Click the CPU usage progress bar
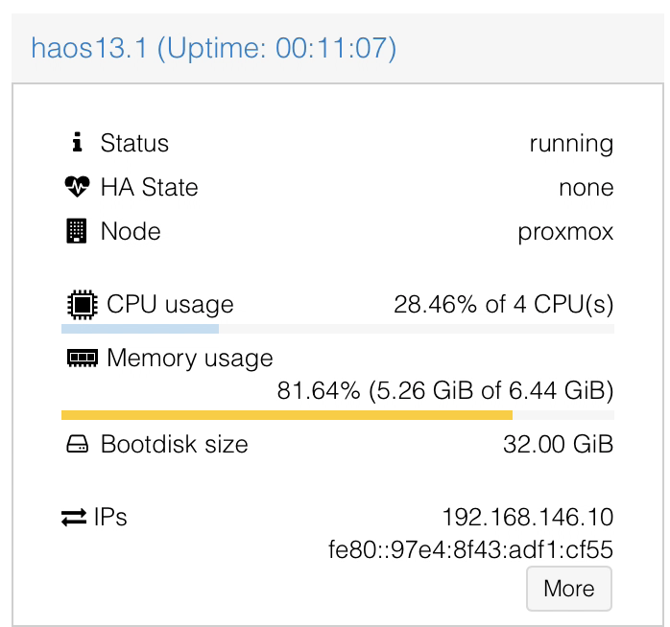670x627 pixels. click(337, 329)
